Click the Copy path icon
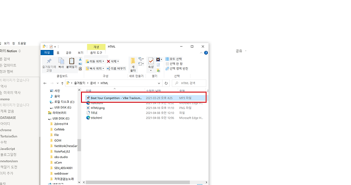 (80, 64)
